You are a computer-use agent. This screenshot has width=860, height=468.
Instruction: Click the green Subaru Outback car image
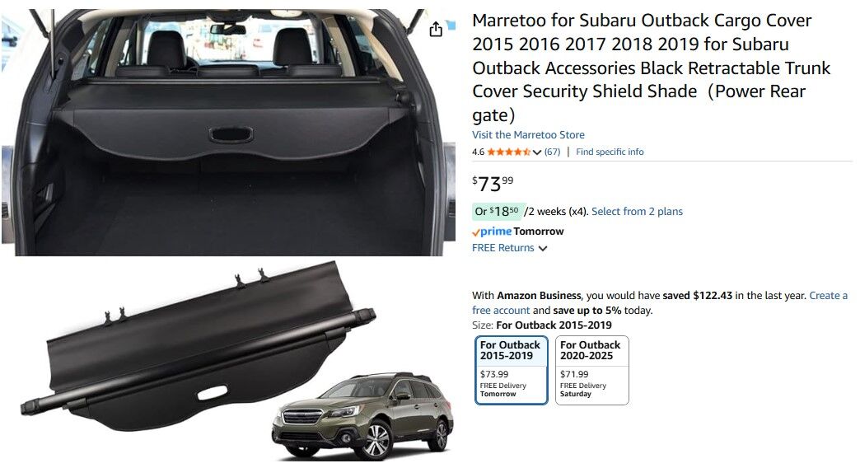click(362, 415)
